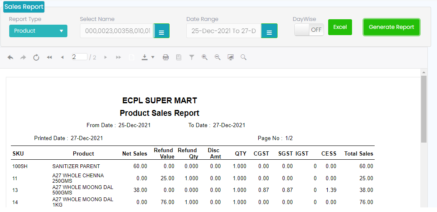The image size is (437, 212).
Task: Expand the export download dropdown arrow
Action: click(153, 57)
